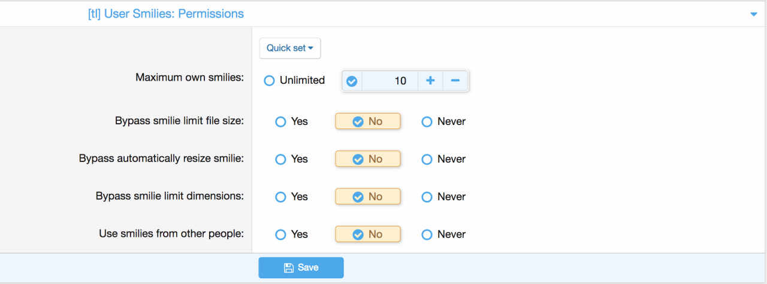Viewport: 767px width, 284px height.
Task: Enable Yes for Bypass smilie limit dimensions
Action: click(280, 197)
